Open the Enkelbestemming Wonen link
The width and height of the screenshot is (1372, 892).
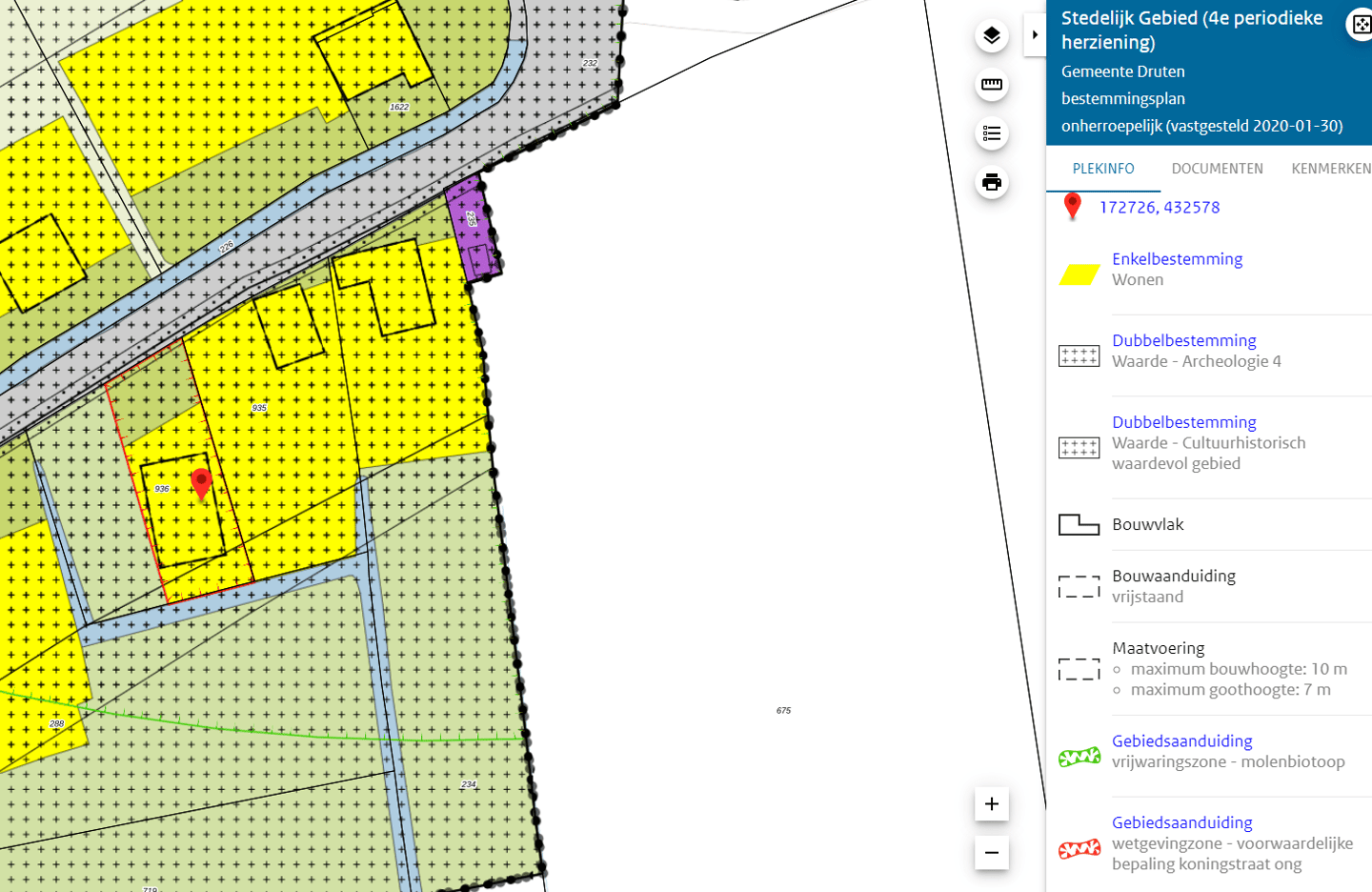1177,259
